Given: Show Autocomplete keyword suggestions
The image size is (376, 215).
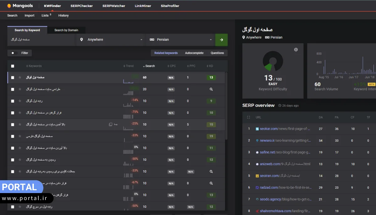Looking at the screenshot, I should (194, 53).
